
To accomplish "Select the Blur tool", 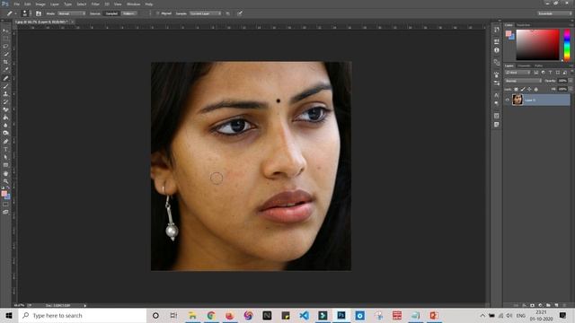I will point(5,126).
